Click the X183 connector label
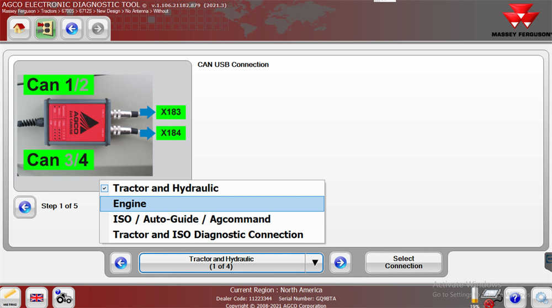 (x=171, y=112)
